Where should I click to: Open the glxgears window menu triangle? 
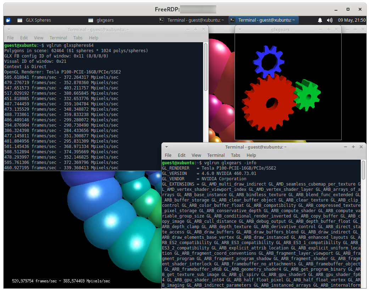coord(240,29)
